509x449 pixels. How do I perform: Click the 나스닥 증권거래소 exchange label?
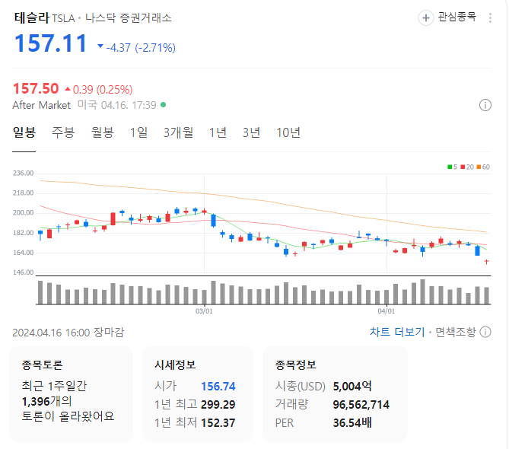click(x=129, y=18)
